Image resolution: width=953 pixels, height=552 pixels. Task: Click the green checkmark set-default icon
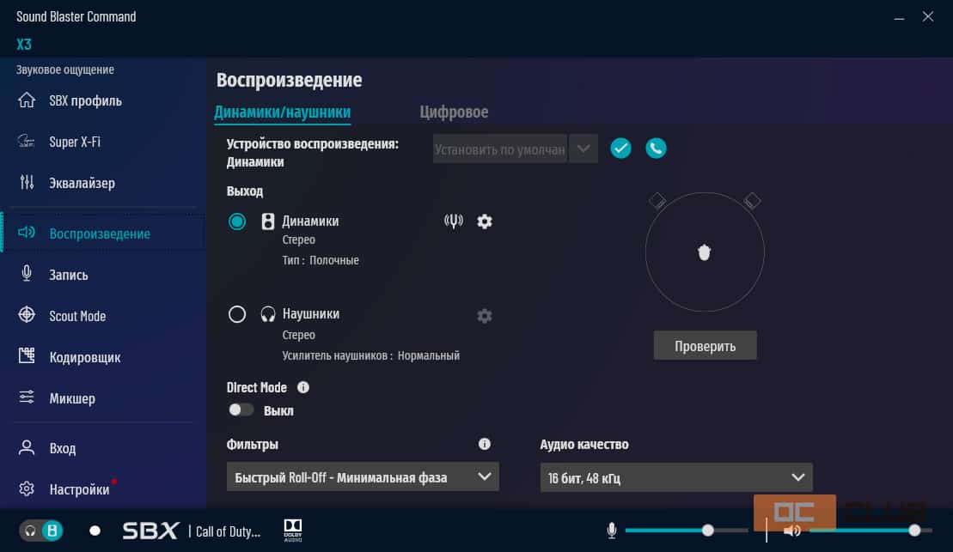tap(620, 149)
